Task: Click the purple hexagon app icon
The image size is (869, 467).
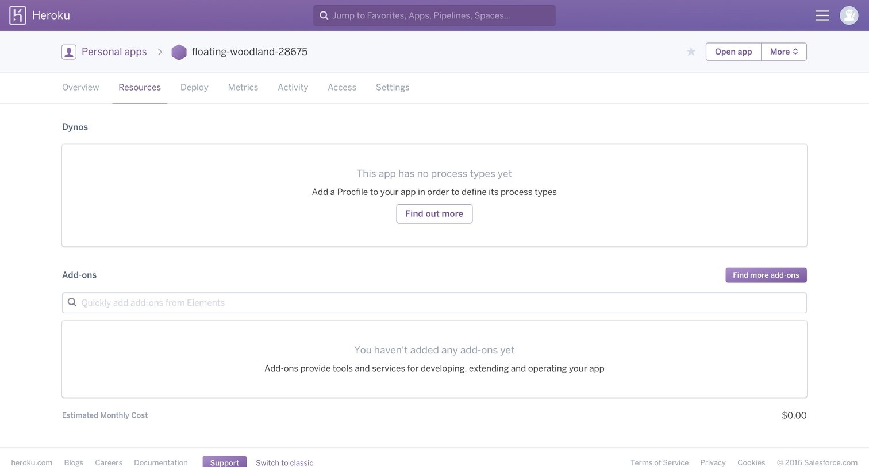Action: pos(179,52)
